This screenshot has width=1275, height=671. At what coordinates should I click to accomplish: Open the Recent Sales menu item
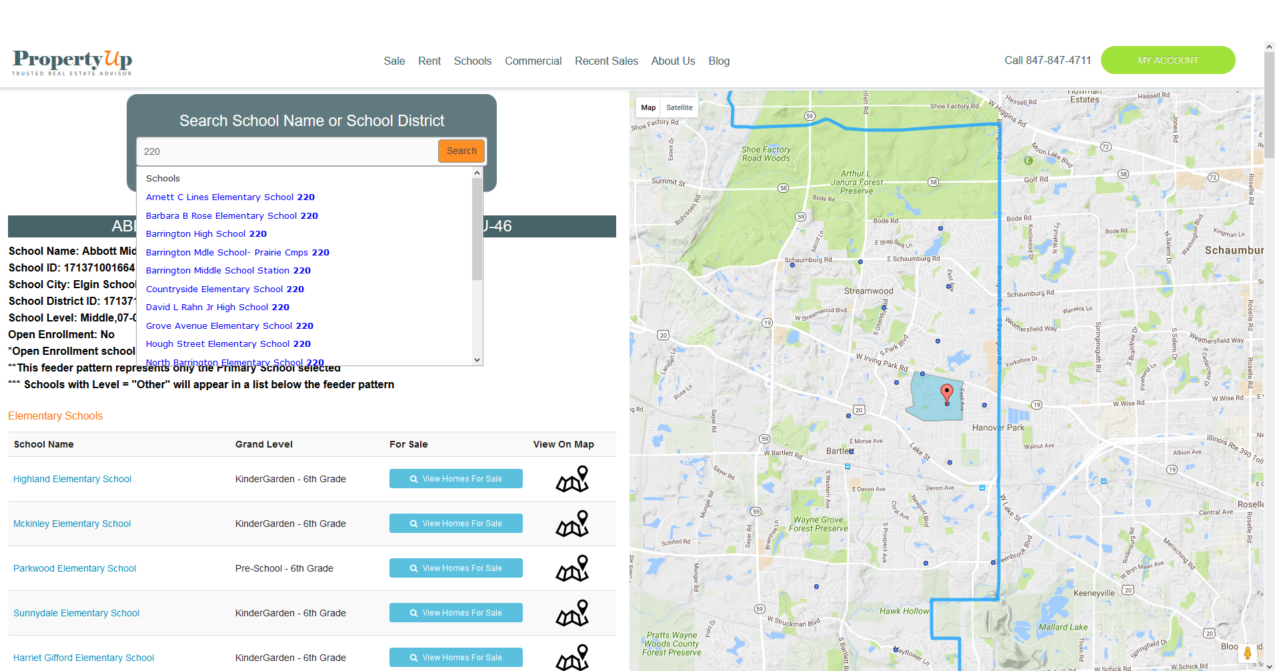point(606,61)
